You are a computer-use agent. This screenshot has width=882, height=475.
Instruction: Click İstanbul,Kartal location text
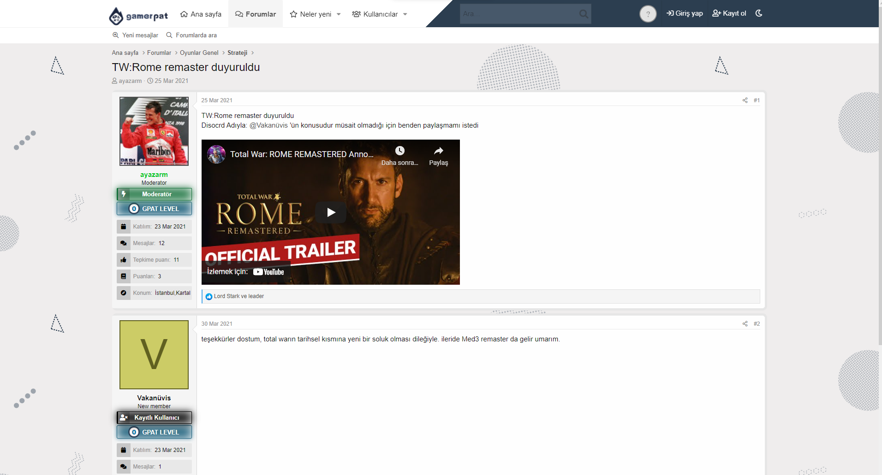coord(173,293)
